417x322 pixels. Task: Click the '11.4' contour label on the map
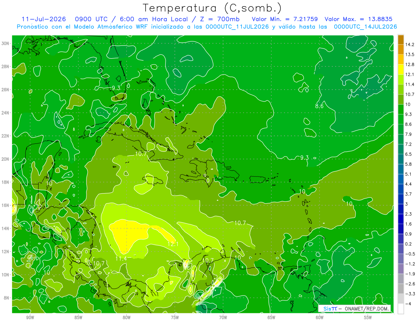point(121,258)
